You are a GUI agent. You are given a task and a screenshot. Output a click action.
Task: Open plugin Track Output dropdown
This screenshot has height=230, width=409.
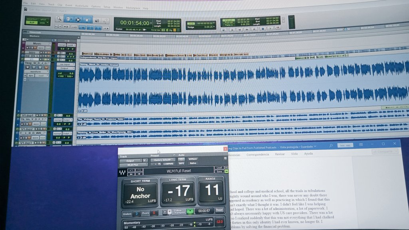click(131, 161)
